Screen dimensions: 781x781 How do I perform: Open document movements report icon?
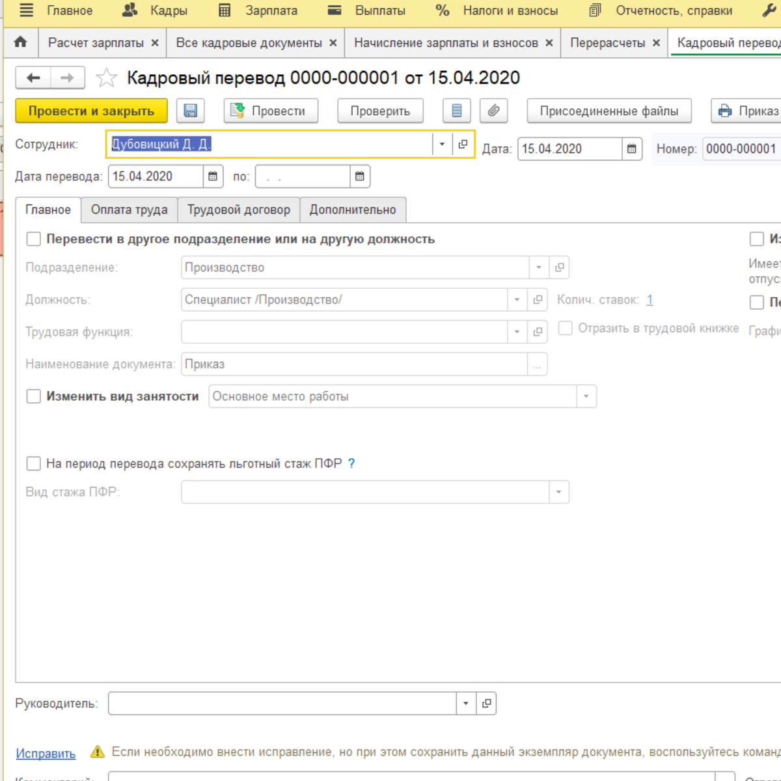[x=456, y=111]
